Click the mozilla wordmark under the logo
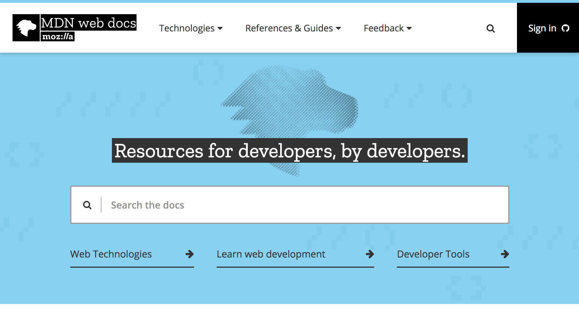 click(58, 37)
